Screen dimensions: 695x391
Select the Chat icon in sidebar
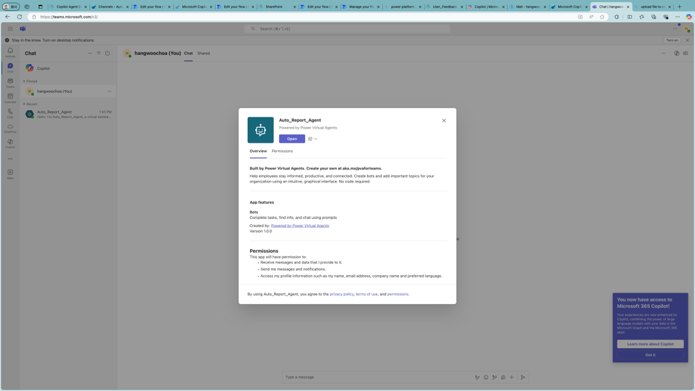tap(10, 68)
